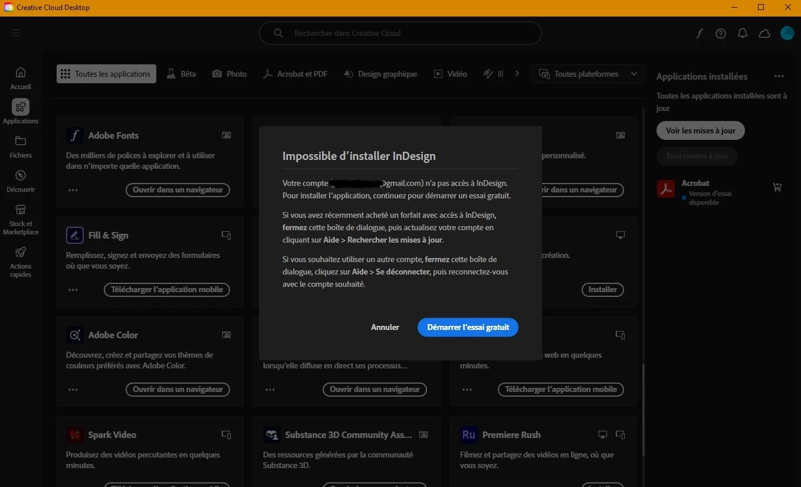Open Actions rapides in sidebar
The image size is (801, 487).
pyautogui.click(x=21, y=262)
